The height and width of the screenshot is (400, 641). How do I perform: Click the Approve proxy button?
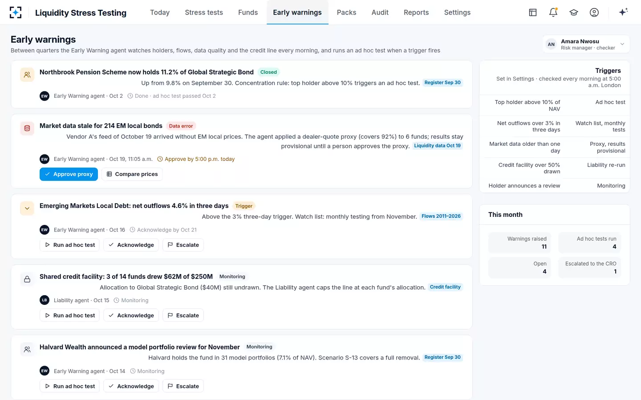pos(69,174)
